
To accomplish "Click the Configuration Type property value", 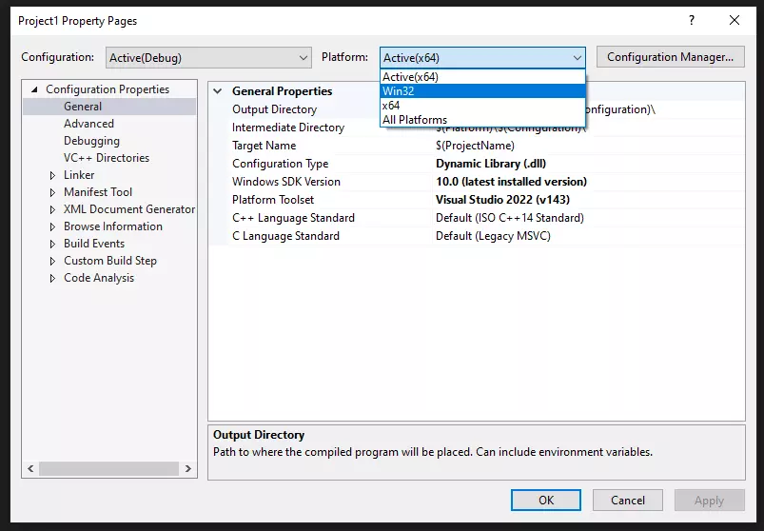I will click(x=491, y=164).
